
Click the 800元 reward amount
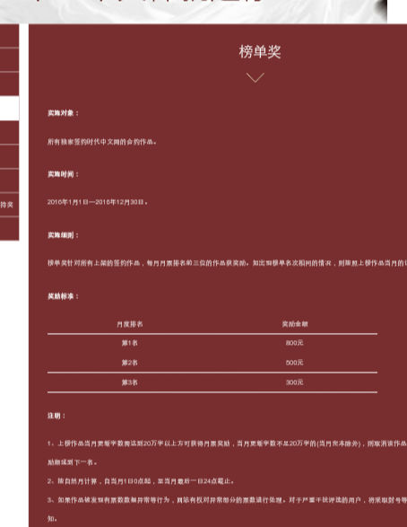[x=295, y=343]
